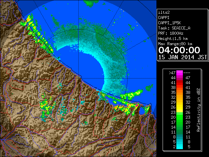Image resolution: width=209 pixels, height=157 pixels.
Task: Click the 04:00:00 timestamp
Action: pos(179,50)
